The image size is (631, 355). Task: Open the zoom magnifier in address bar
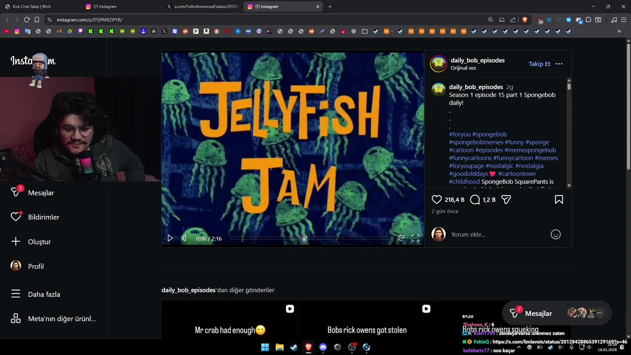coord(491,20)
